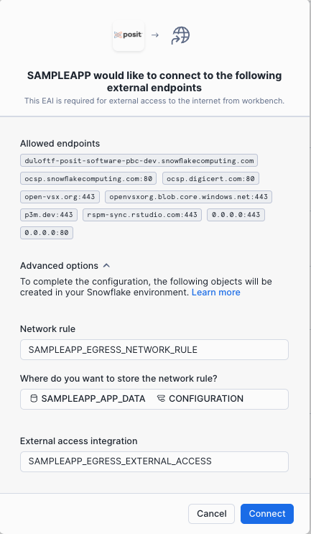Screen dimensions: 311x534
Task: Click the Connect button
Action: click(267, 514)
